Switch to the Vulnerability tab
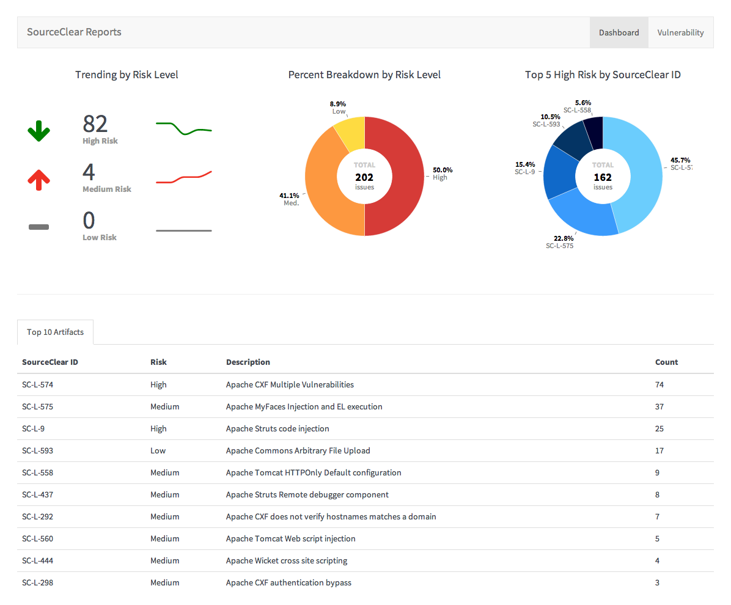 [x=680, y=32]
